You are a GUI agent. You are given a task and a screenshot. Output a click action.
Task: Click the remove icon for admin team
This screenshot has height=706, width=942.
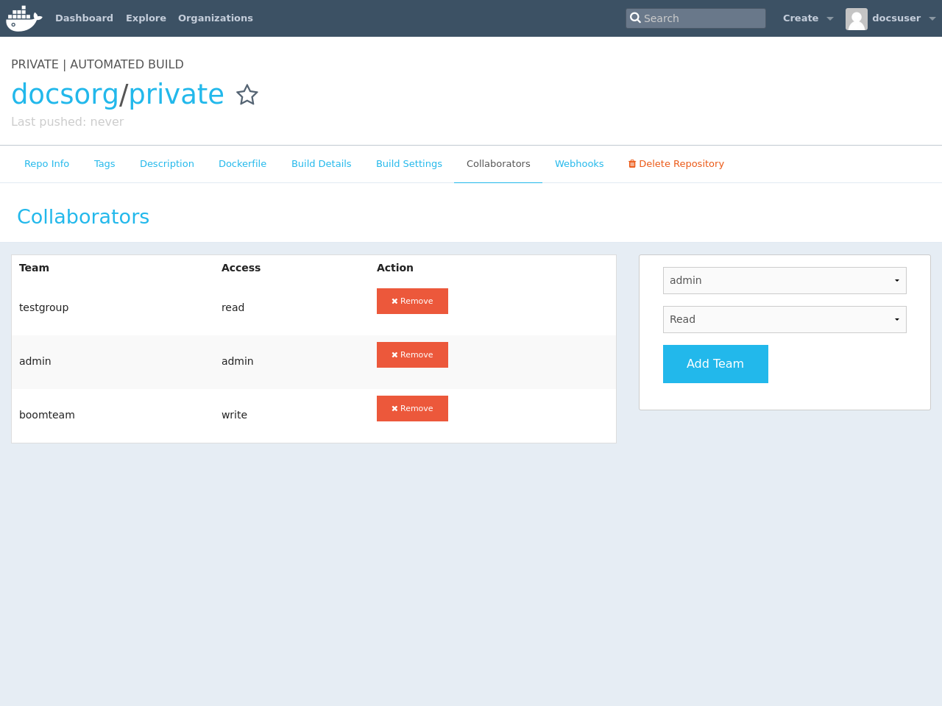coord(393,354)
